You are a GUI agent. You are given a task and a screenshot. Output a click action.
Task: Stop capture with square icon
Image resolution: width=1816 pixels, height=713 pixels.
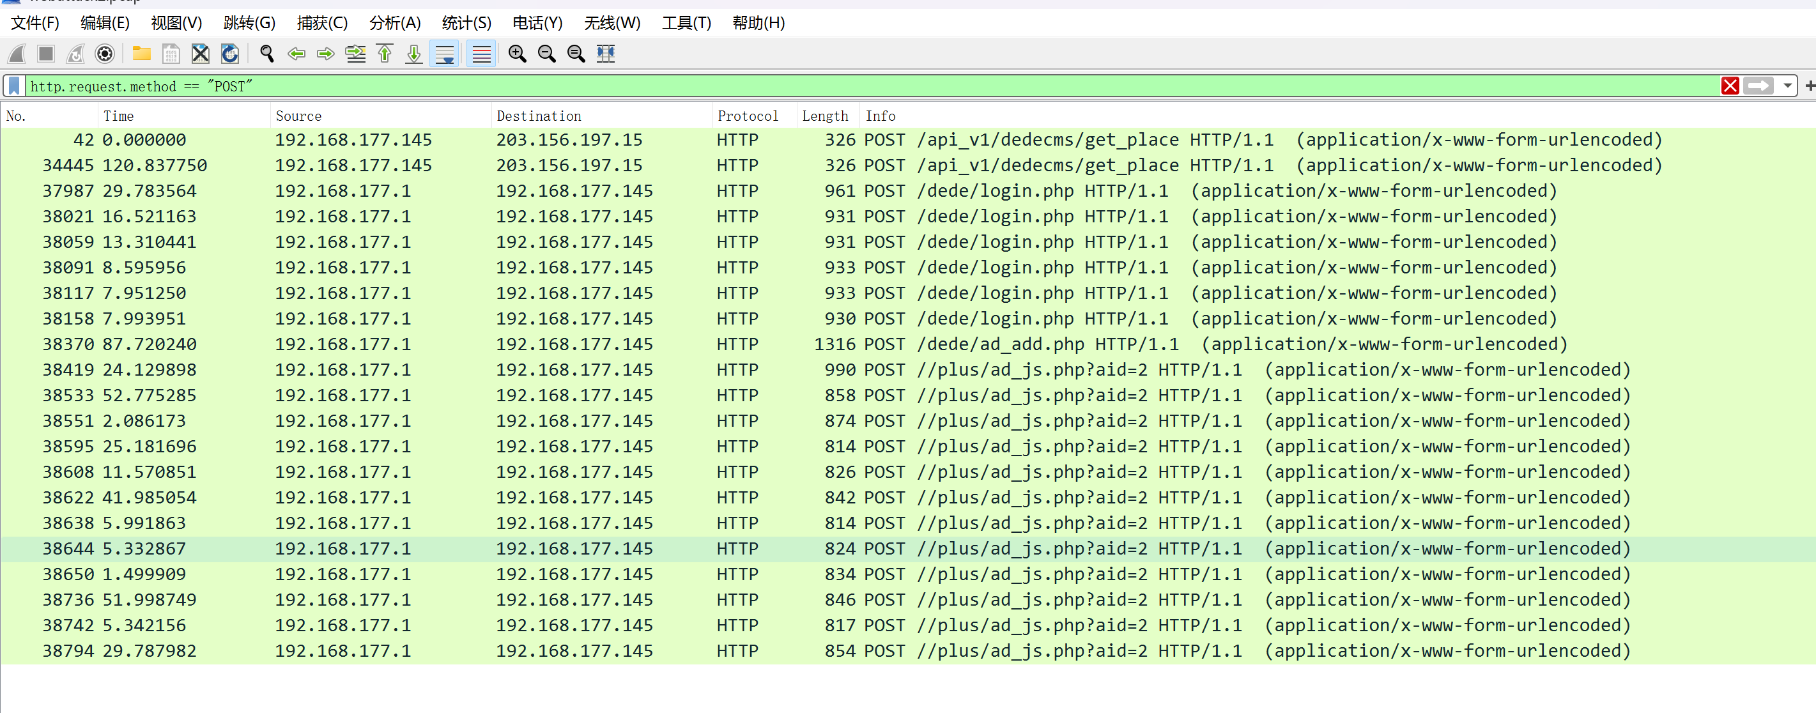[x=46, y=54]
